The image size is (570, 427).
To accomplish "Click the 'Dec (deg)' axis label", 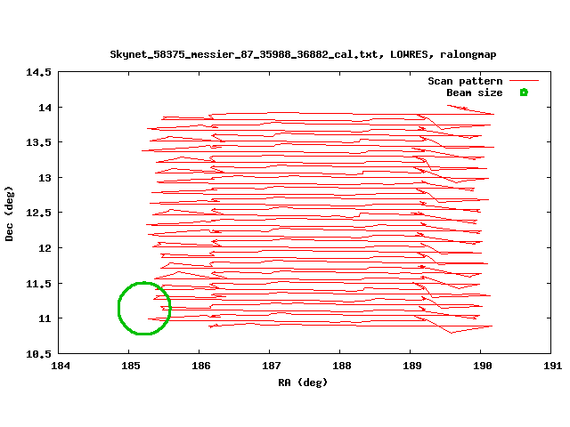I will pyautogui.click(x=9, y=213).
